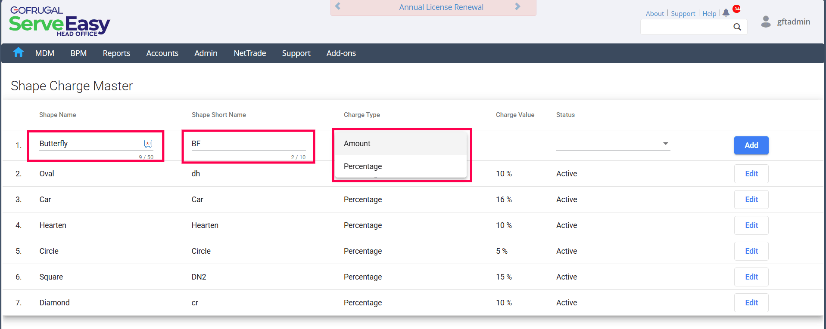Open the Accounts menu
Viewport: 826px width, 329px height.
pyautogui.click(x=162, y=53)
